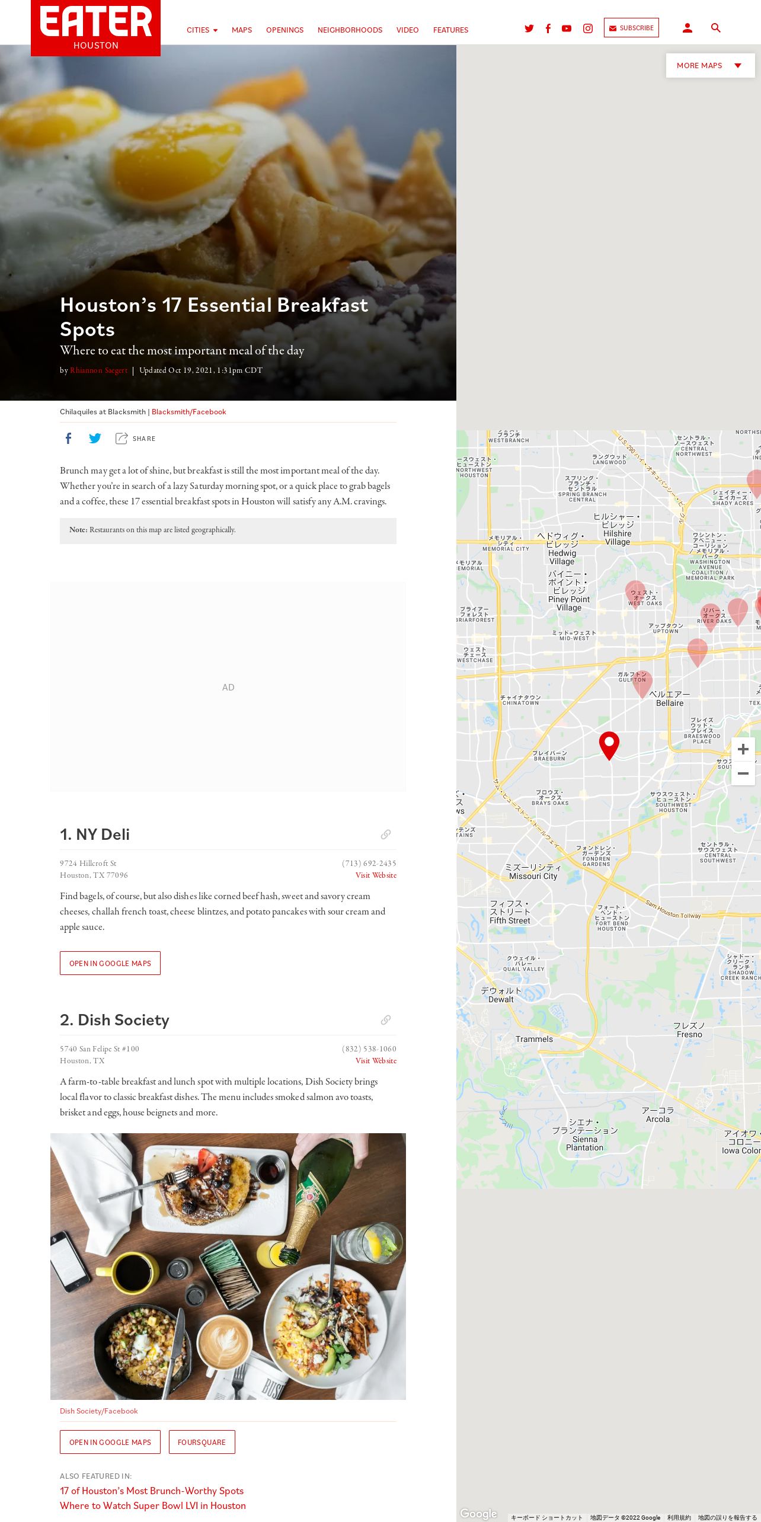Click NY Deli phone number (713) 692-2435
The width and height of the screenshot is (761, 1522).
[x=369, y=864]
